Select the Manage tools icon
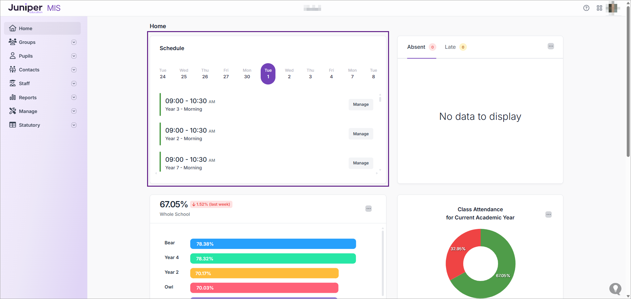Viewport: 631px width, 299px height. tap(12, 111)
